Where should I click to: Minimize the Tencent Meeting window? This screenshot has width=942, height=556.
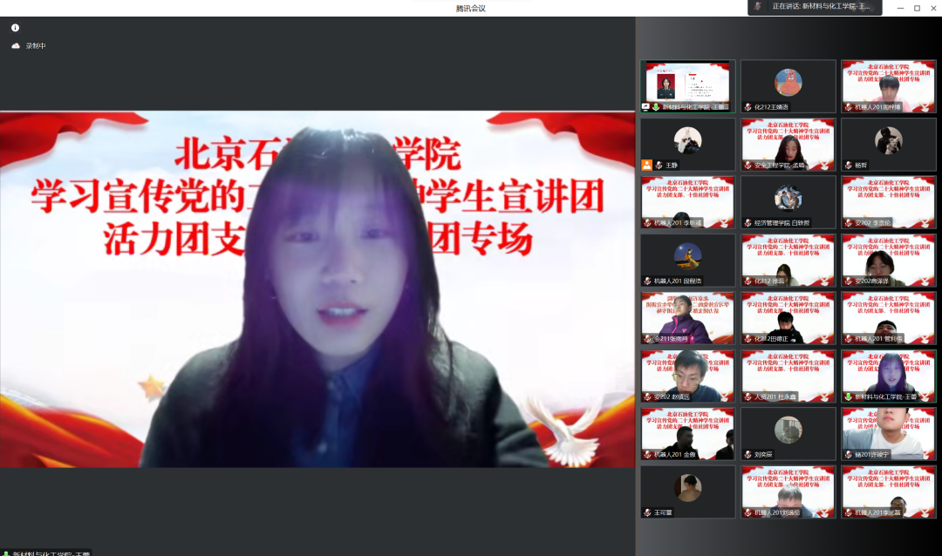click(x=898, y=8)
